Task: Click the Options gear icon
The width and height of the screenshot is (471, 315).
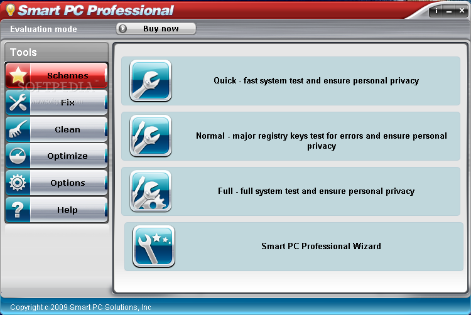Action: pyautogui.click(x=18, y=183)
